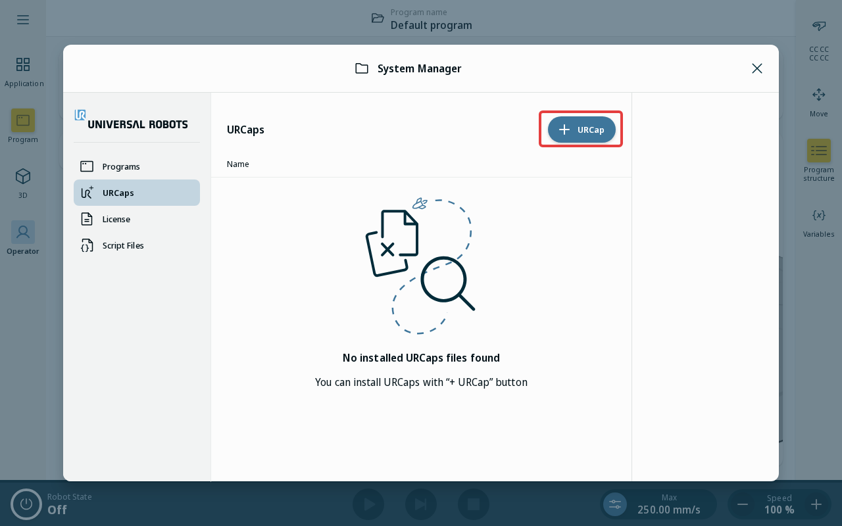842x526 pixels.
Task: Select the Program sidebar icon
Action: (23, 120)
